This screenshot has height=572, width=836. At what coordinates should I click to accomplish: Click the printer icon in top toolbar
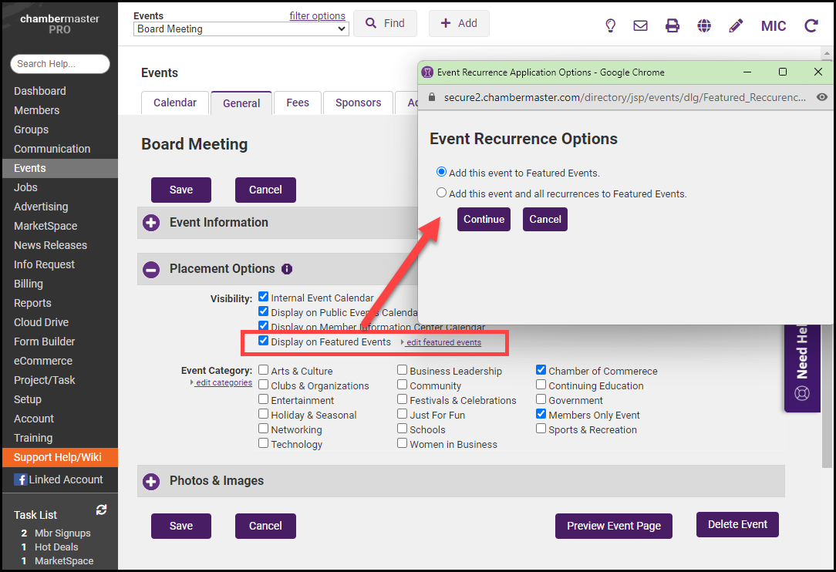click(673, 25)
